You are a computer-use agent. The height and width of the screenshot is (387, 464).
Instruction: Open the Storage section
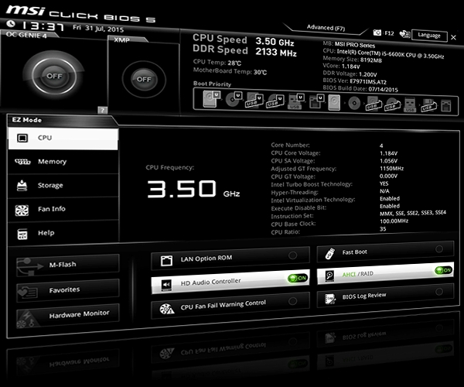pos(63,186)
